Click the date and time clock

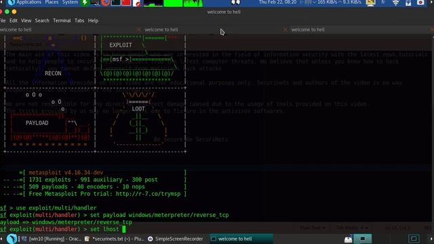tap(277, 2)
